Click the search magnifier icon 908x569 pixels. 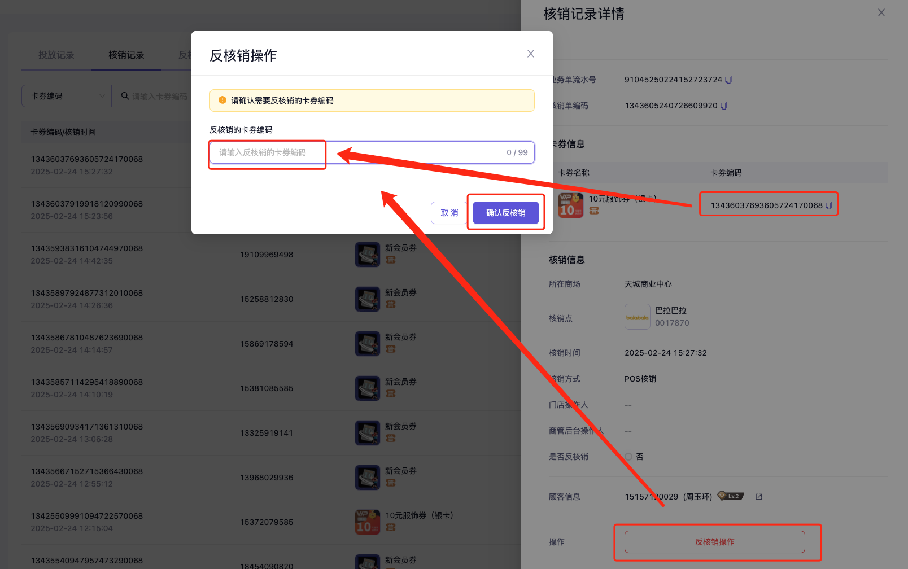[x=125, y=96]
